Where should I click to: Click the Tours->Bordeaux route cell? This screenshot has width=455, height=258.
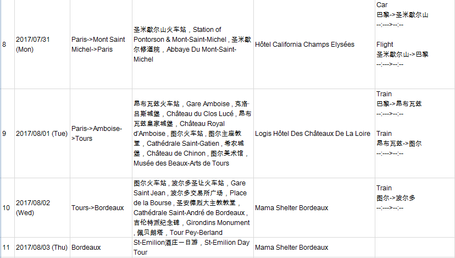[x=97, y=207]
